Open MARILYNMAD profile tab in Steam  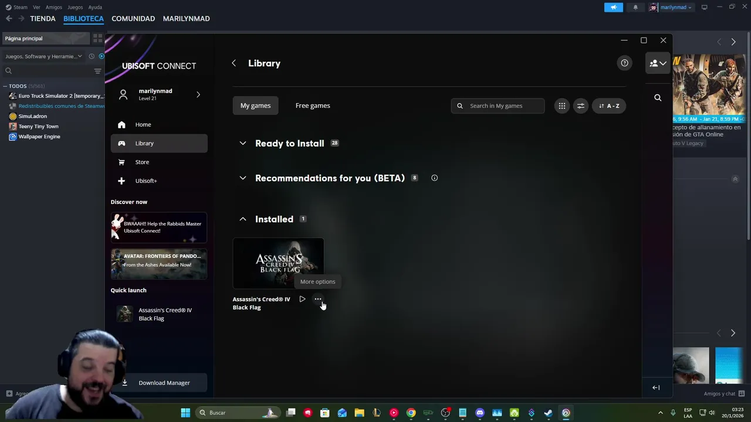point(186,19)
